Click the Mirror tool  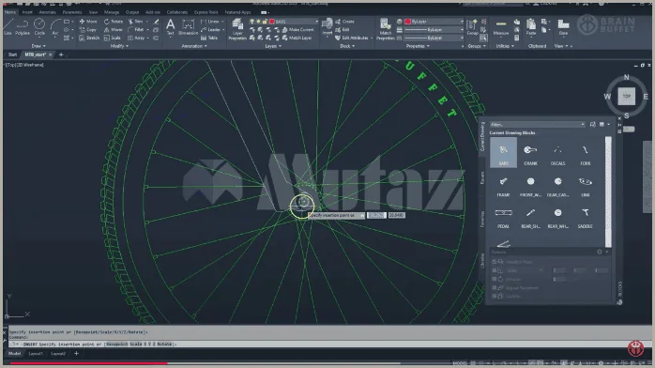tap(114, 30)
